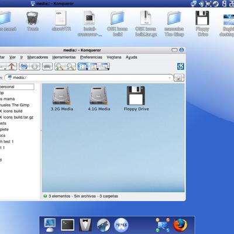Reload the current media:/ location
Viewport: 234px width, 234px height.
pos(24,67)
